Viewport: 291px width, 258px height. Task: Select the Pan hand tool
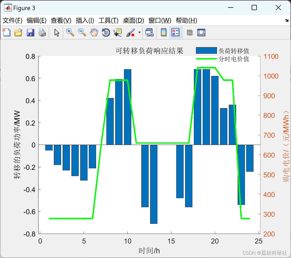point(94,32)
